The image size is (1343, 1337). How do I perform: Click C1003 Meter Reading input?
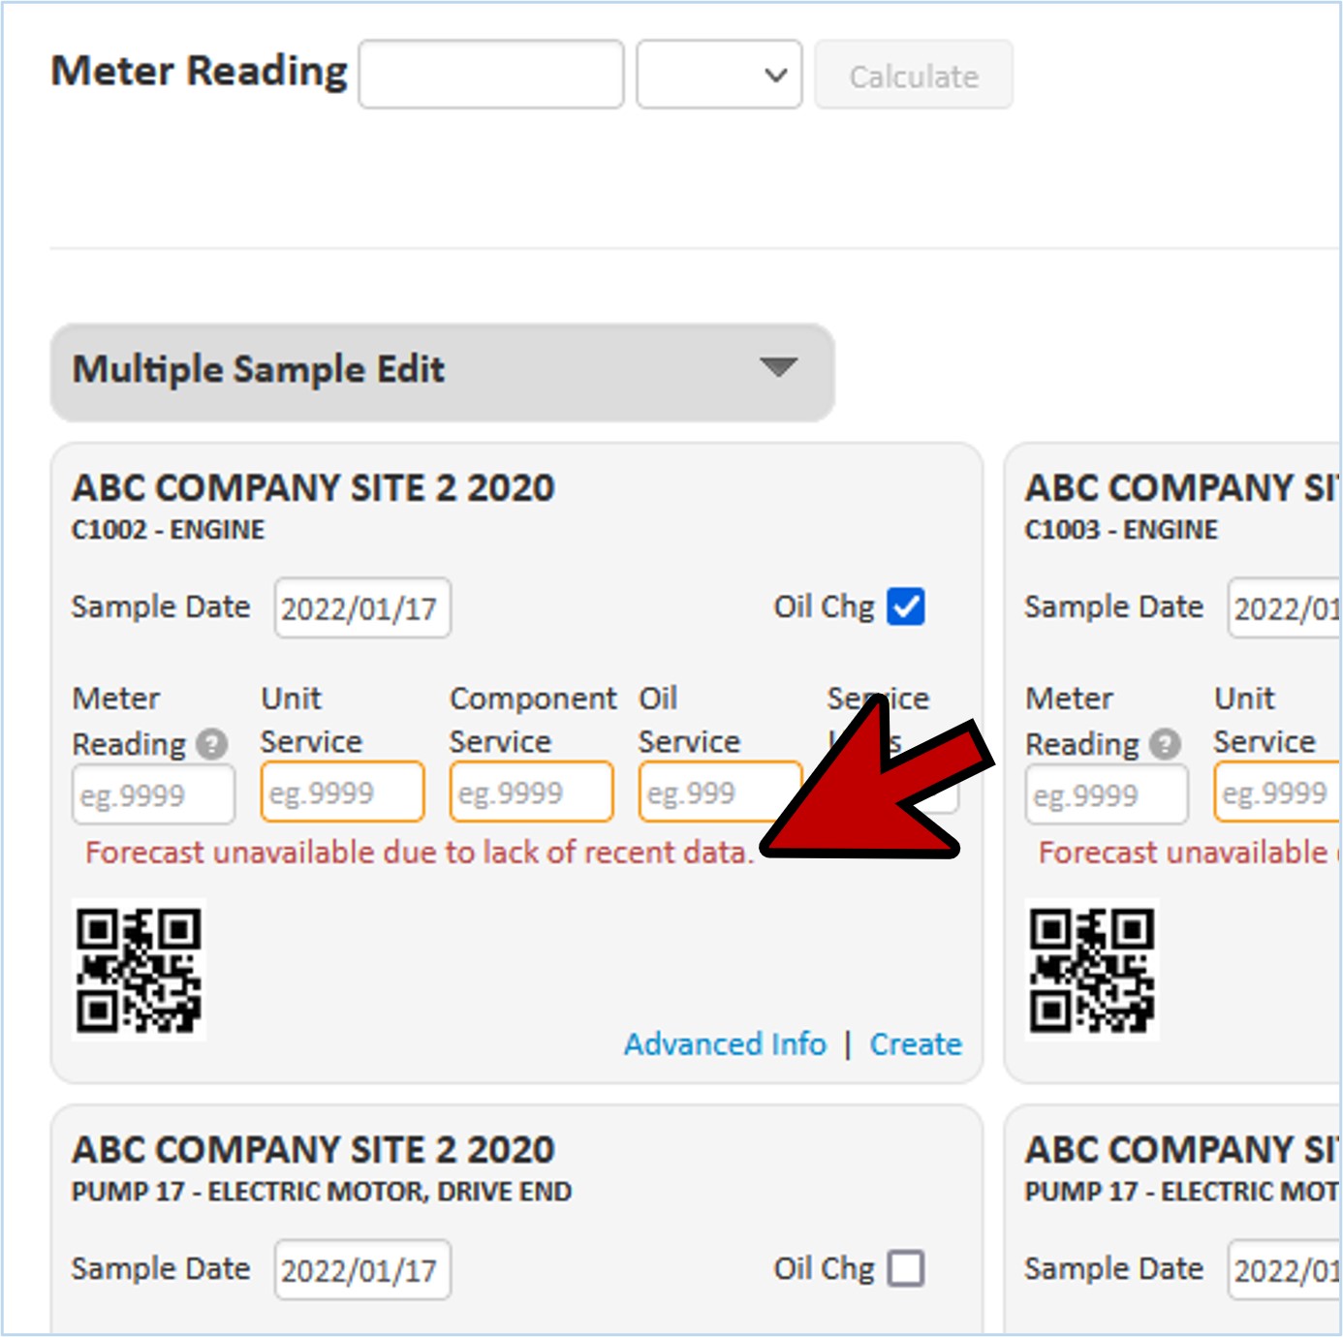pos(1107,794)
